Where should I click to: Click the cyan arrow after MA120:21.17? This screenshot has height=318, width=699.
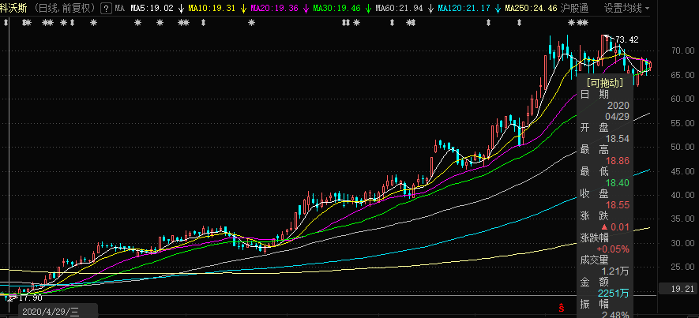click(497, 8)
